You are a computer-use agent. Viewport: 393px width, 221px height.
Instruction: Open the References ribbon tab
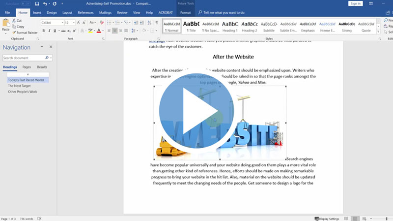click(x=85, y=12)
